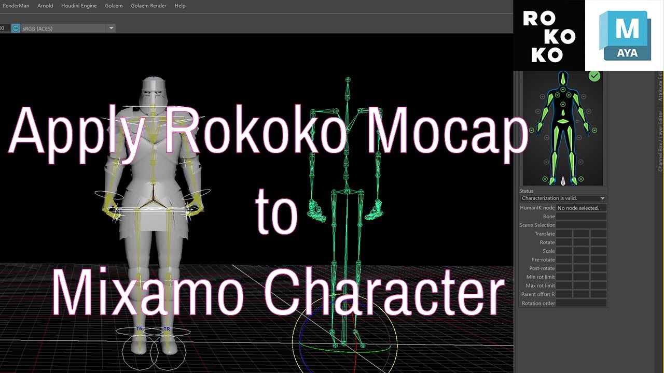This screenshot has height=373, width=664.
Task: Click the green characterization valid checkmark icon
Action: coord(594,76)
